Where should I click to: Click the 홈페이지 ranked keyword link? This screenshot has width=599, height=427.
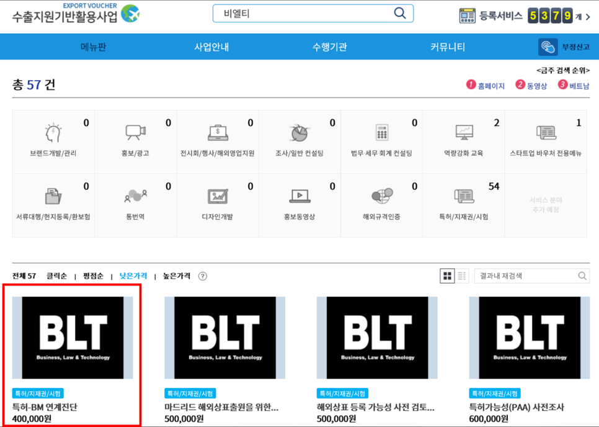[x=491, y=86]
